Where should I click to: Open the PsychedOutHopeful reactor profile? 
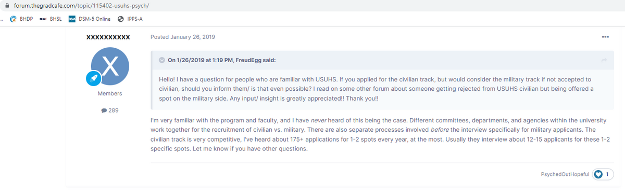pos(565,174)
